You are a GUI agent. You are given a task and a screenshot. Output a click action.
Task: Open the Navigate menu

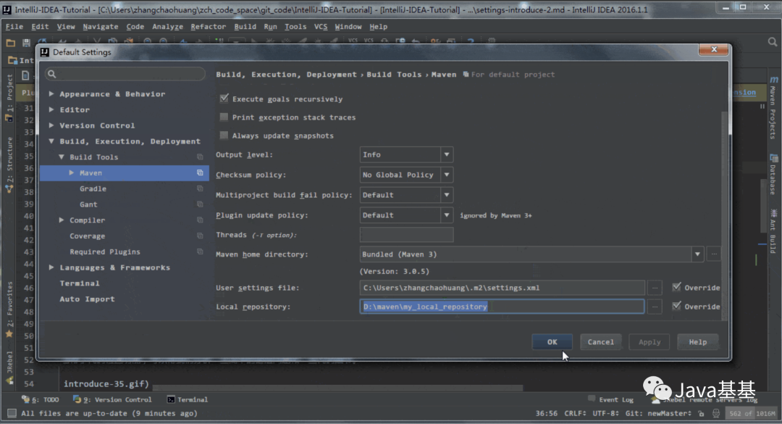click(x=100, y=27)
